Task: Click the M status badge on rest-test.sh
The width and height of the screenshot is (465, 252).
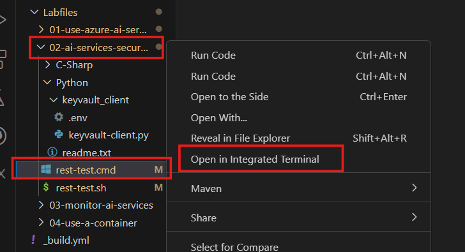Action: click(158, 188)
